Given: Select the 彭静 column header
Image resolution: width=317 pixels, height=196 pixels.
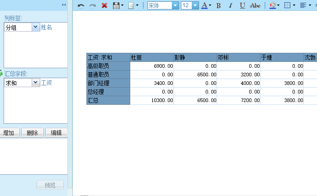Looking at the screenshot, I should tap(195, 57).
